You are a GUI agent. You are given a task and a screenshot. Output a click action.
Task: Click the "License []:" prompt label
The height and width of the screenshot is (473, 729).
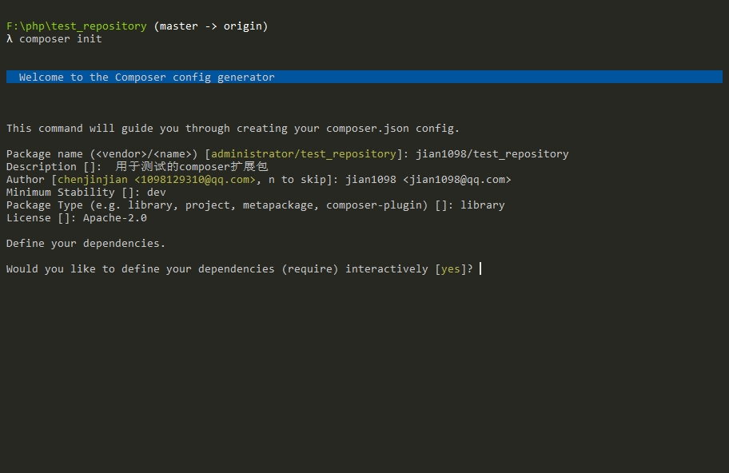coord(41,218)
